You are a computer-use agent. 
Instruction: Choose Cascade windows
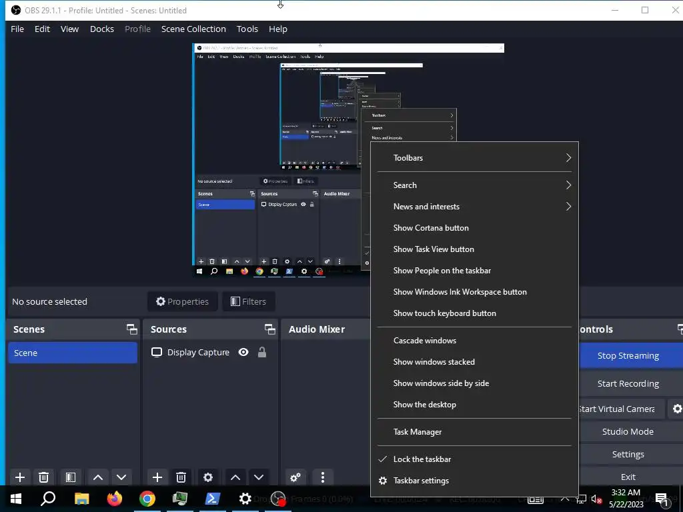pos(474,341)
